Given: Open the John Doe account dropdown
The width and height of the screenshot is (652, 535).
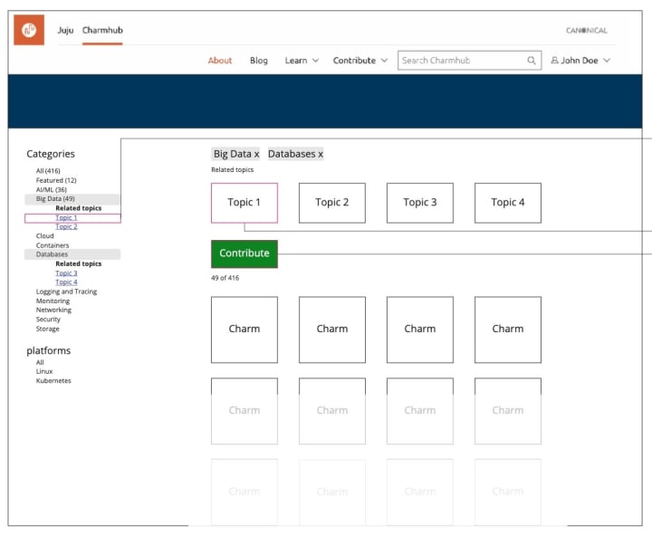Looking at the screenshot, I should pos(580,61).
